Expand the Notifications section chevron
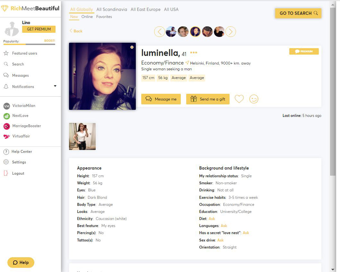 pyautogui.click(x=55, y=86)
